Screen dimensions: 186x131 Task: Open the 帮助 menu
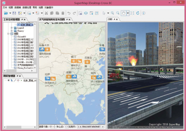pyautogui.click(x=35, y=7)
